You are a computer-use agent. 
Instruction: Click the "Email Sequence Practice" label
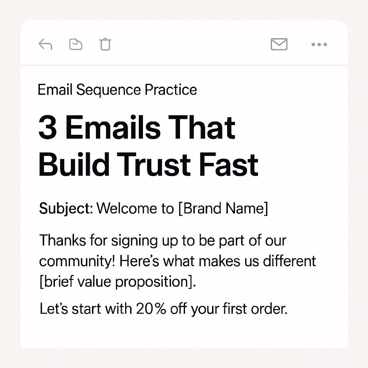point(117,90)
